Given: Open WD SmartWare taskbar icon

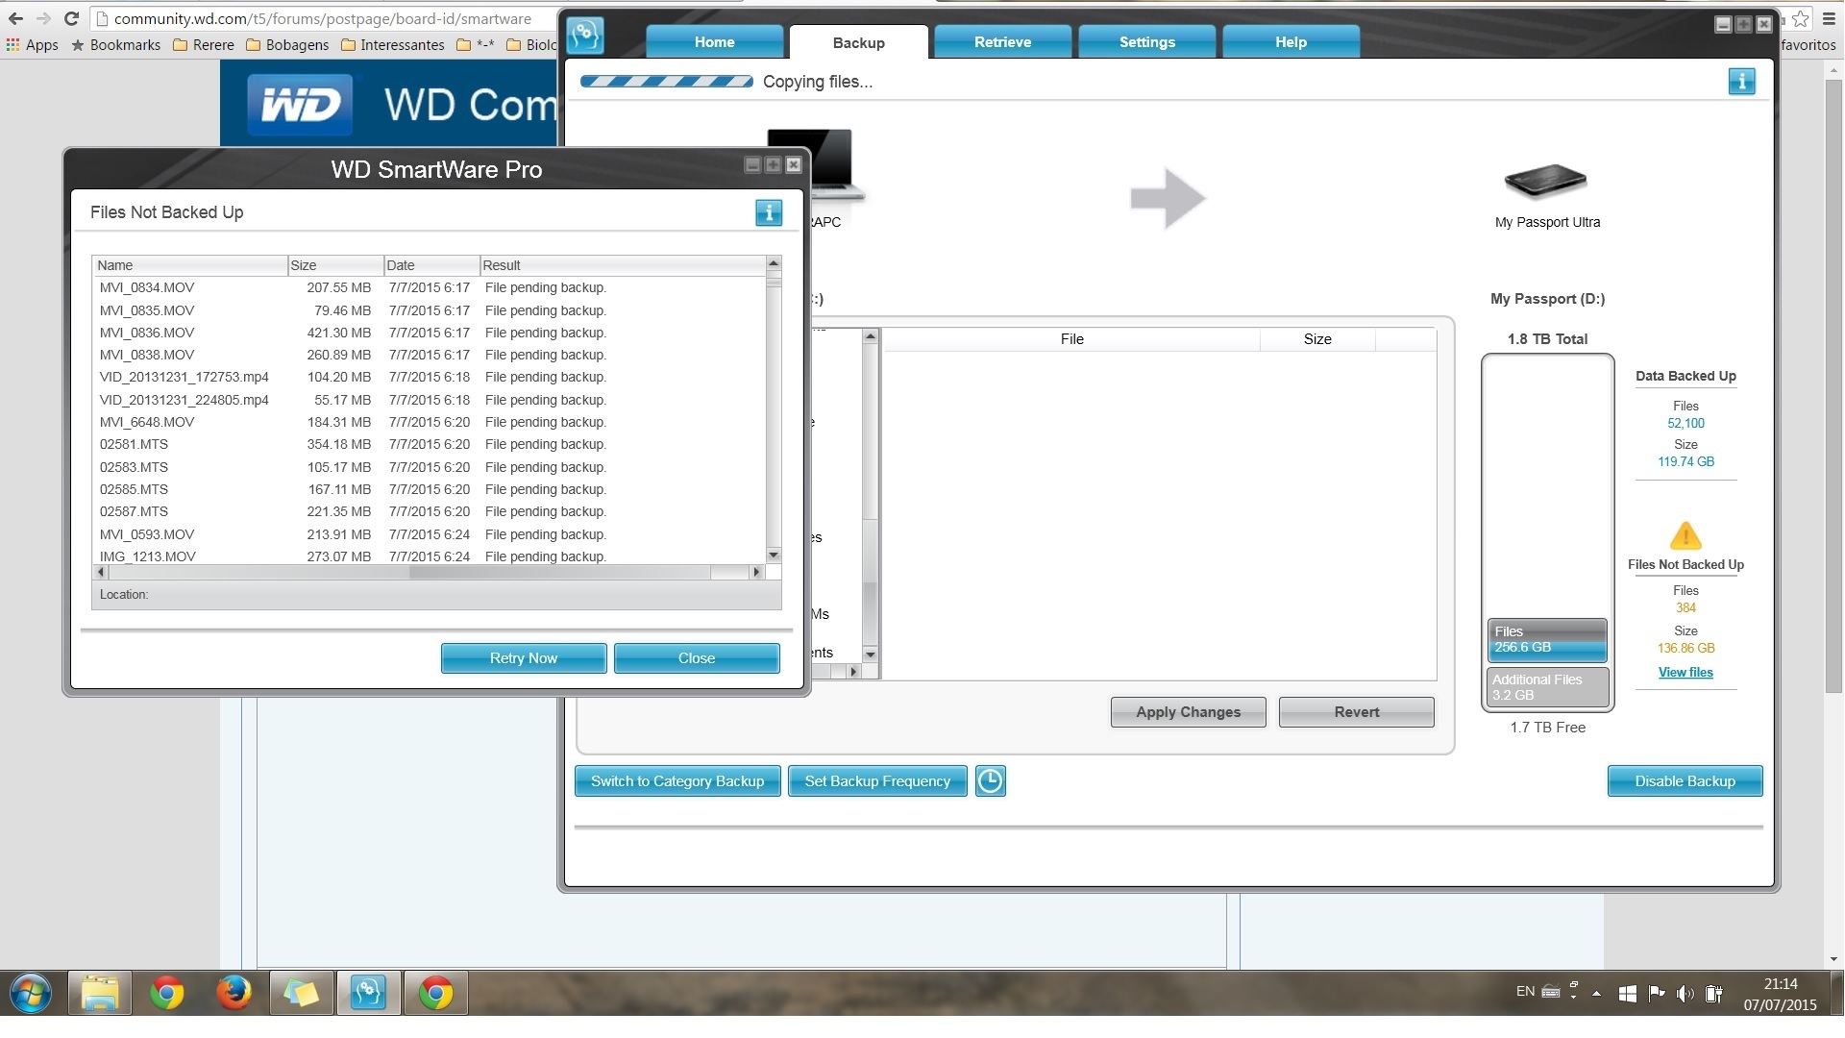Looking at the screenshot, I should coord(368,993).
